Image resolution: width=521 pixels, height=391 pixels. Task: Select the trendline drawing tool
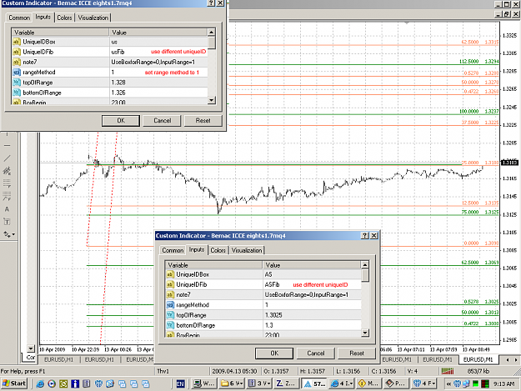[x=7, y=158]
